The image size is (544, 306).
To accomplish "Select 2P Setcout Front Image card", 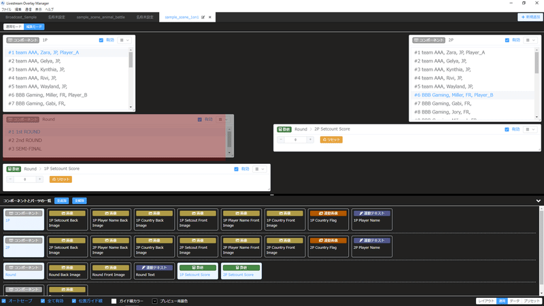I will 198,247.
